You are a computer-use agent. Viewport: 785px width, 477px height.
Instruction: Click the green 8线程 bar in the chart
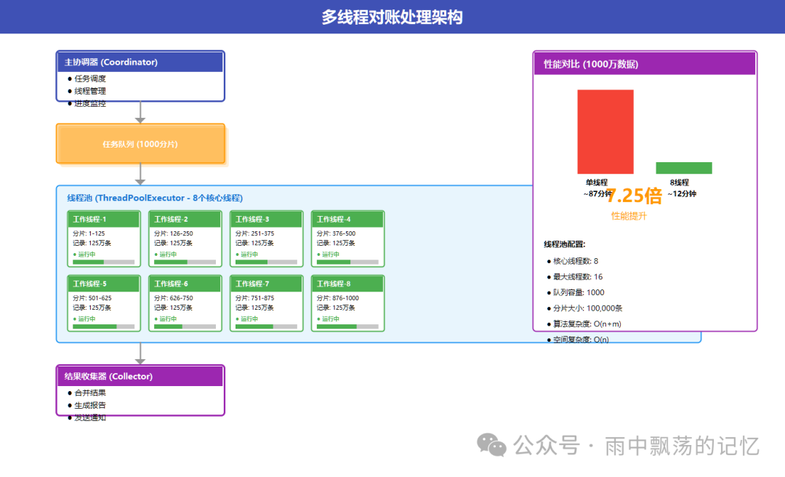(683, 167)
